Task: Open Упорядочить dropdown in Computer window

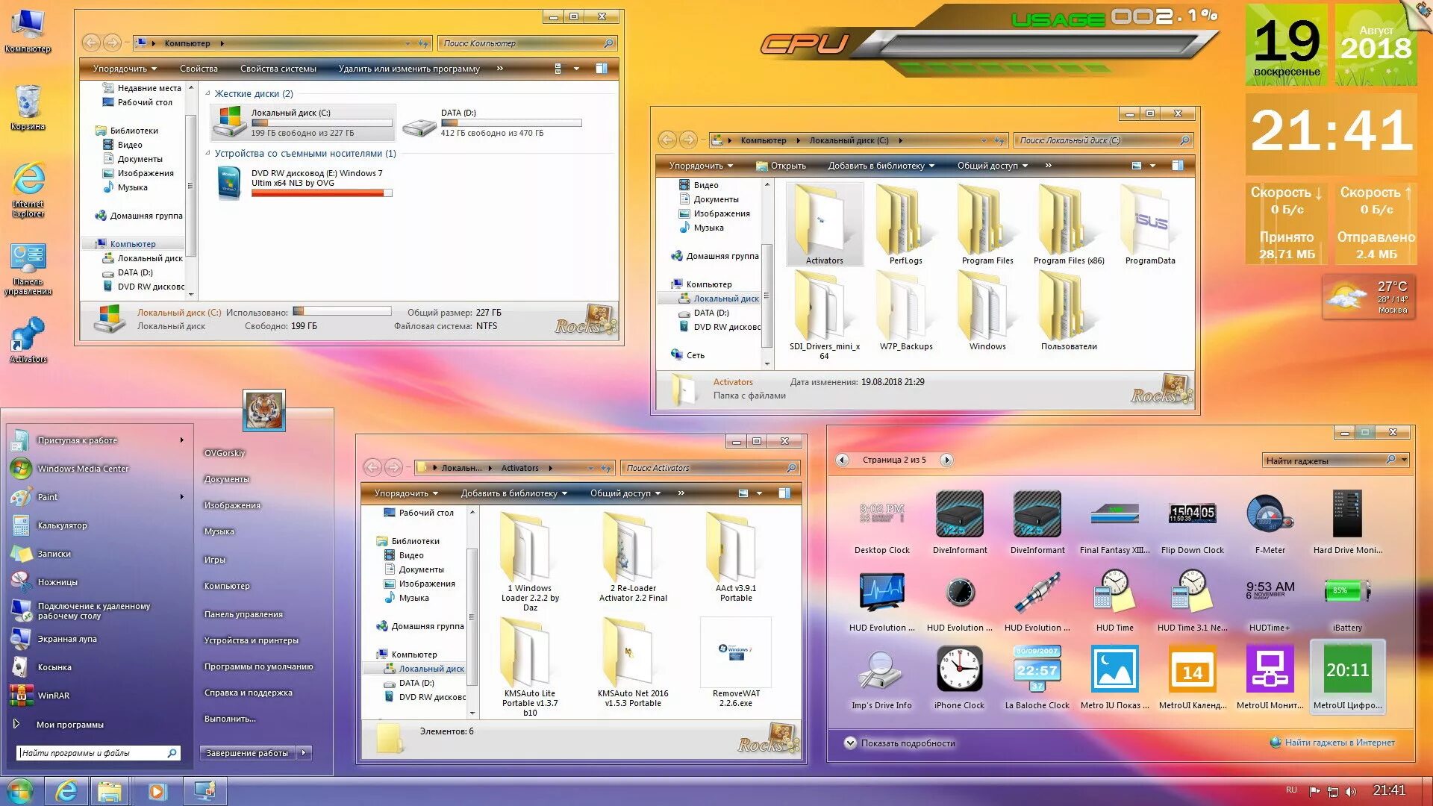Action: tap(124, 69)
